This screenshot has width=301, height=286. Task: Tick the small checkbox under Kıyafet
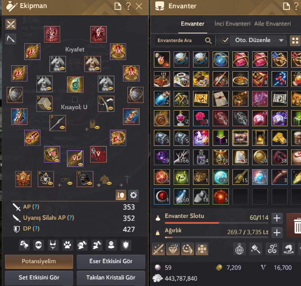pyautogui.click(x=74, y=99)
